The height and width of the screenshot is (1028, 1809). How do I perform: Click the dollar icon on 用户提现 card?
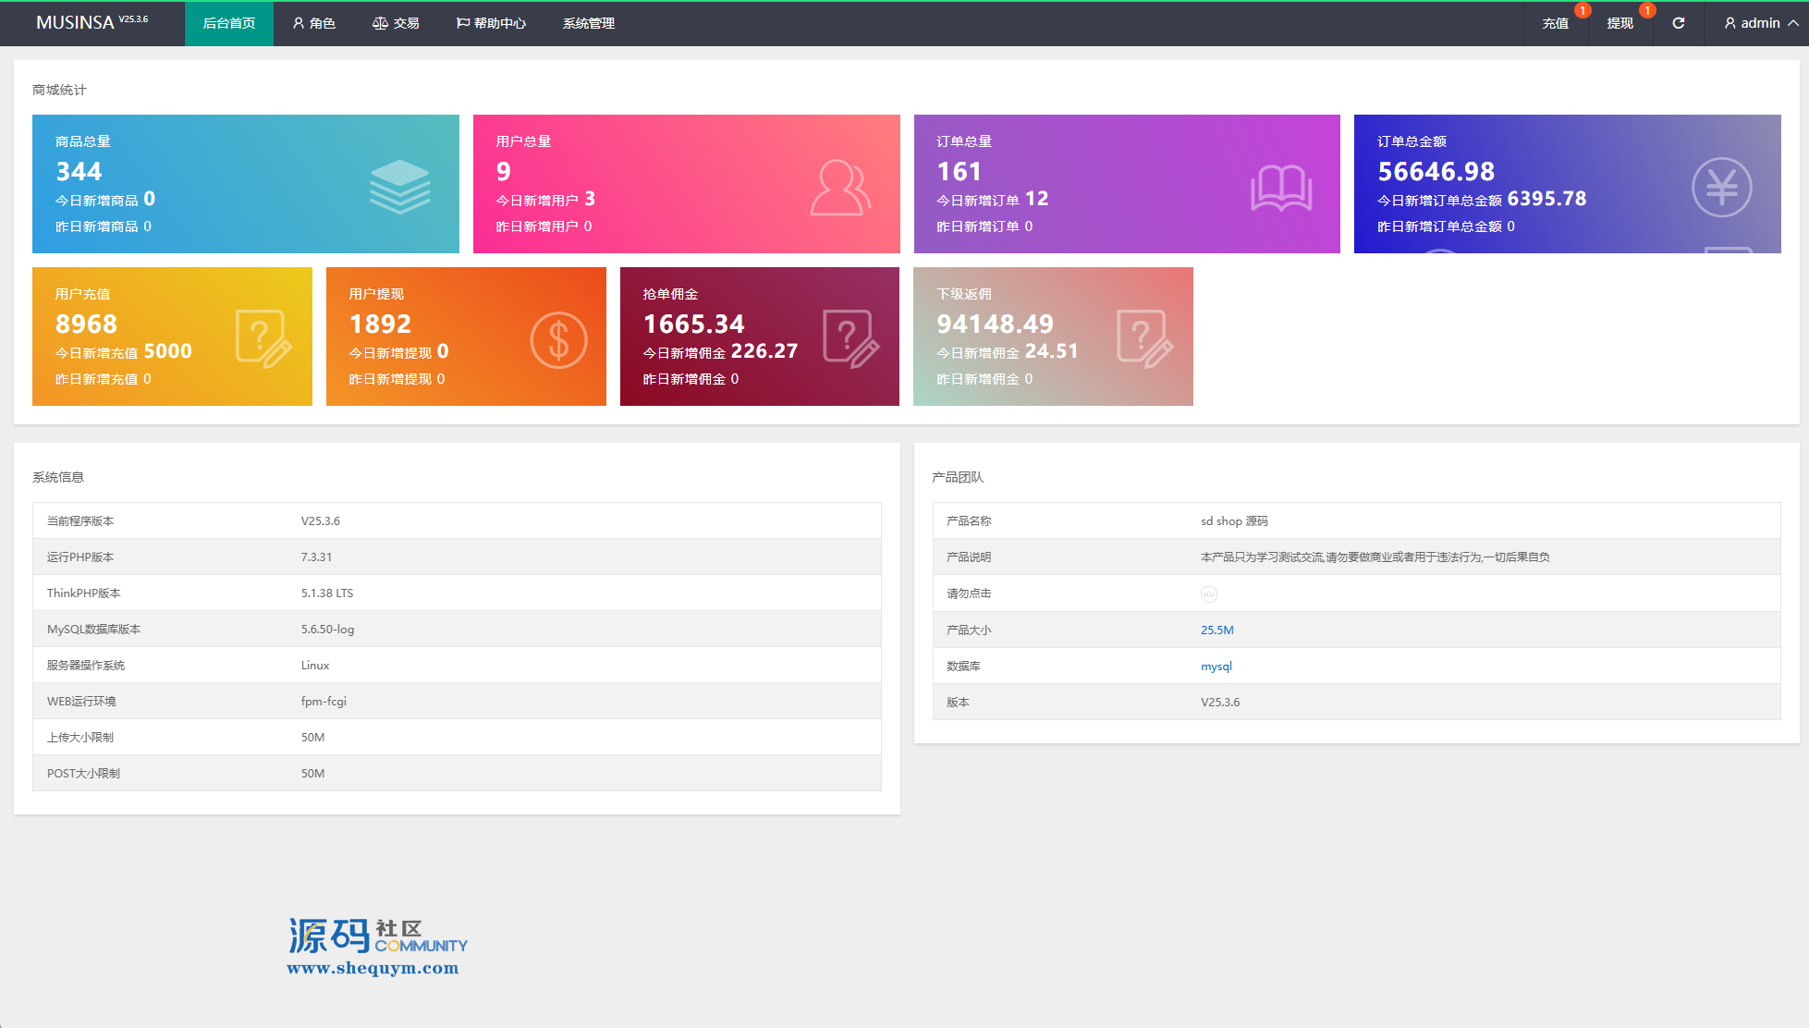pos(558,340)
